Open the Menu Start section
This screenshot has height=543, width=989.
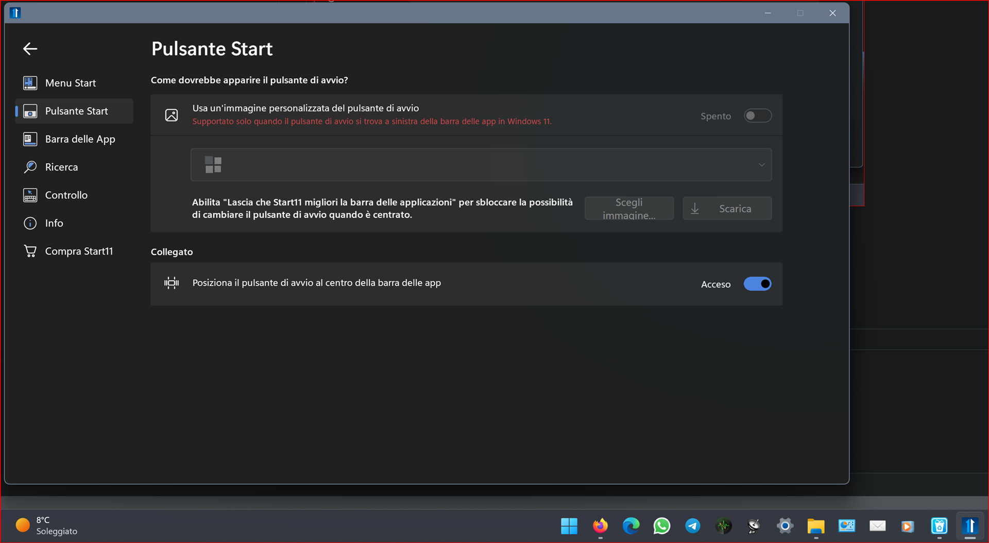tap(74, 83)
